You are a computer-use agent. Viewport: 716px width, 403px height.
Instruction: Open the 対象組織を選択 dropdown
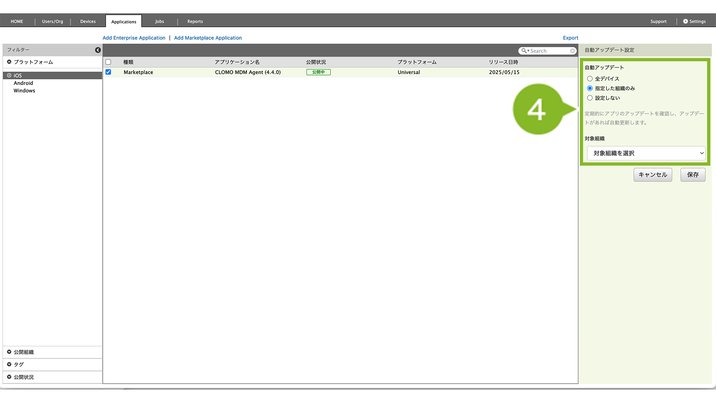[x=646, y=153]
